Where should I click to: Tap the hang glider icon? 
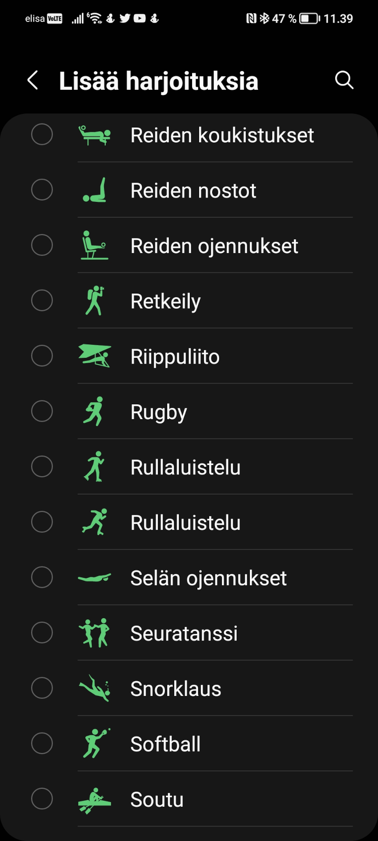[94, 356]
